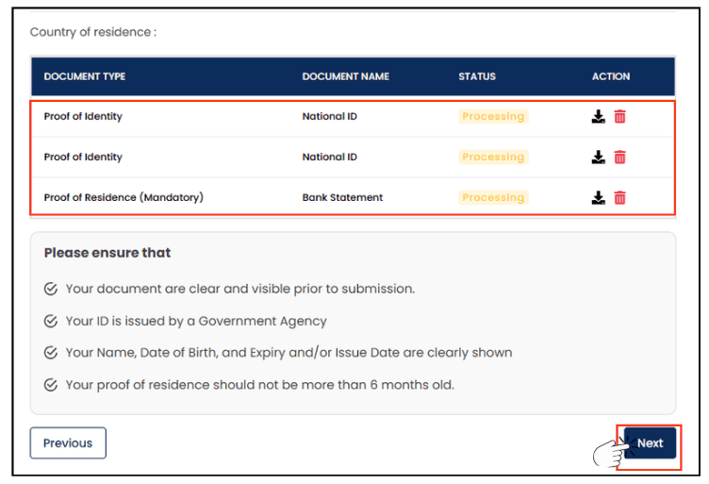This screenshot has width=709, height=484.
Task: Click the Bank Statement document name
Action: point(342,198)
